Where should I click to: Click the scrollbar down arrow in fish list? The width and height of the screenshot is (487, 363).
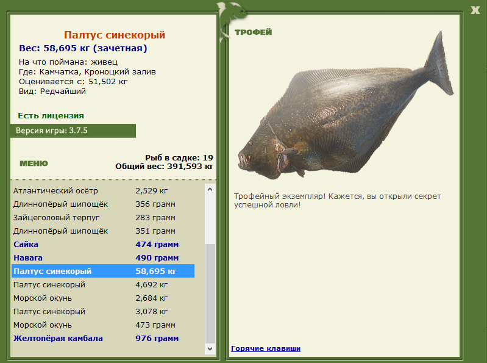[210, 349]
